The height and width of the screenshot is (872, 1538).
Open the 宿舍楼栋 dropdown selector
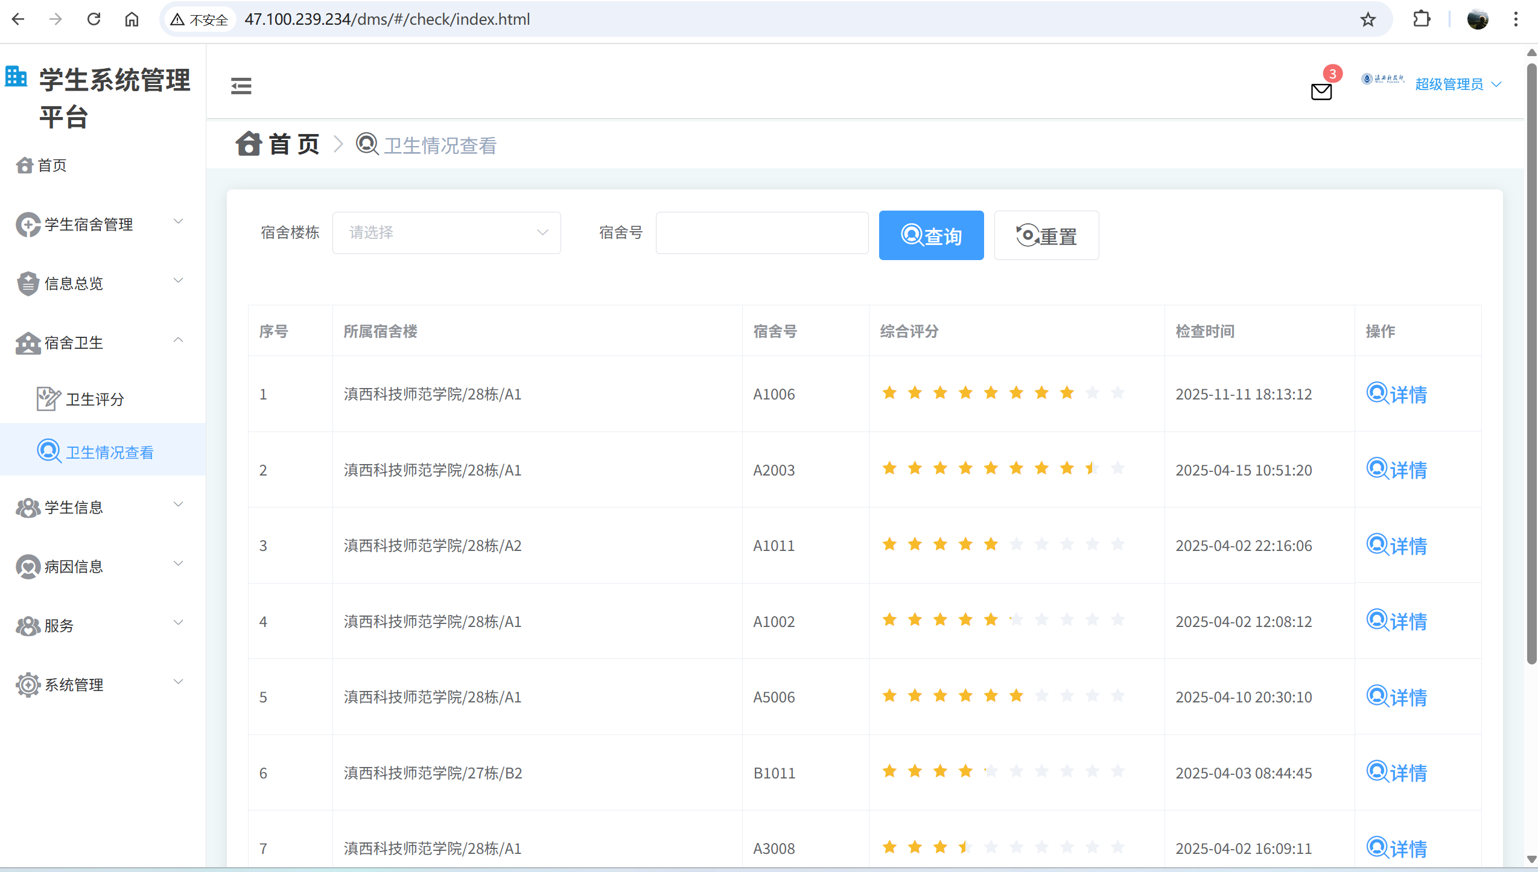446,233
